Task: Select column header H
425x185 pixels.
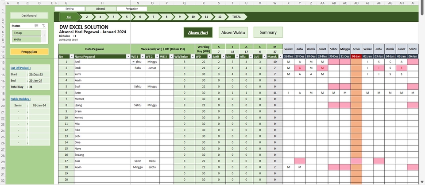Action: (102, 3)
